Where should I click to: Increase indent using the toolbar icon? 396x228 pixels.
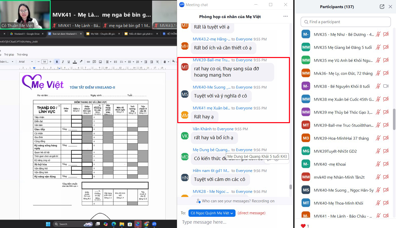coord(152,62)
